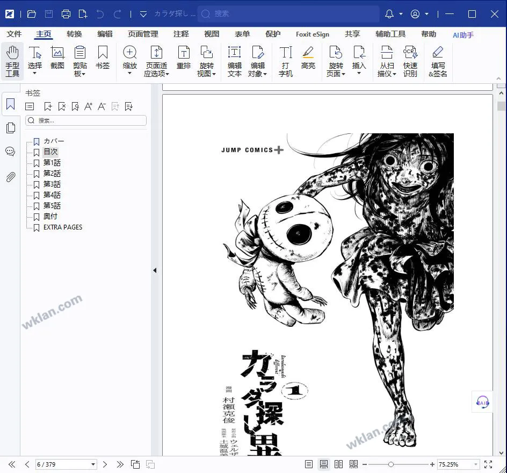Image resolution: width=507 pixels, height=473 pixels.
Task: Show the Pages thumbnail panel
Action: click(11, 128)
